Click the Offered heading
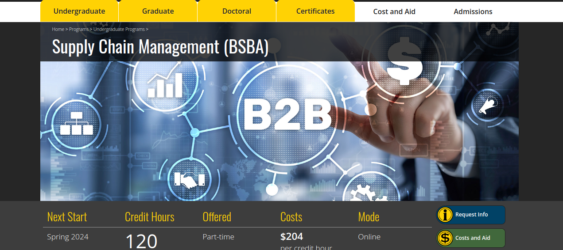This screenshot has height=250, width=563. click(x=217, y=217)
